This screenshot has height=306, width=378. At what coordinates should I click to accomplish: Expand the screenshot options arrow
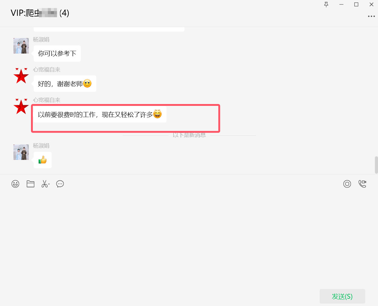pos(49,184)
